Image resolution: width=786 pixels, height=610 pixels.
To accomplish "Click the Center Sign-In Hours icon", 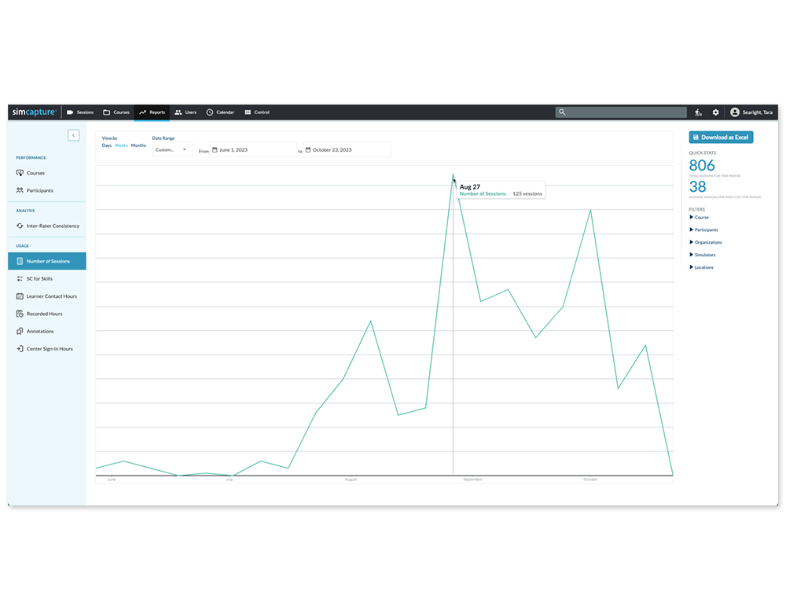I will click(20, 348).
